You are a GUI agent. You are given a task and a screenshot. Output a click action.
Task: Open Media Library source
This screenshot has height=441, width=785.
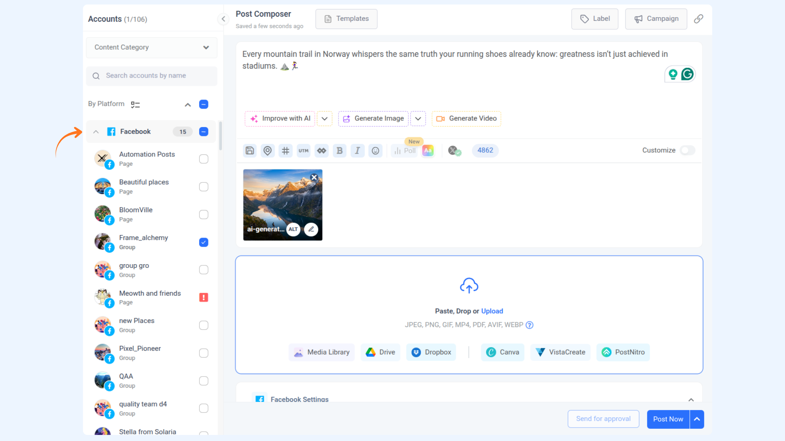(x=322, y=352)
